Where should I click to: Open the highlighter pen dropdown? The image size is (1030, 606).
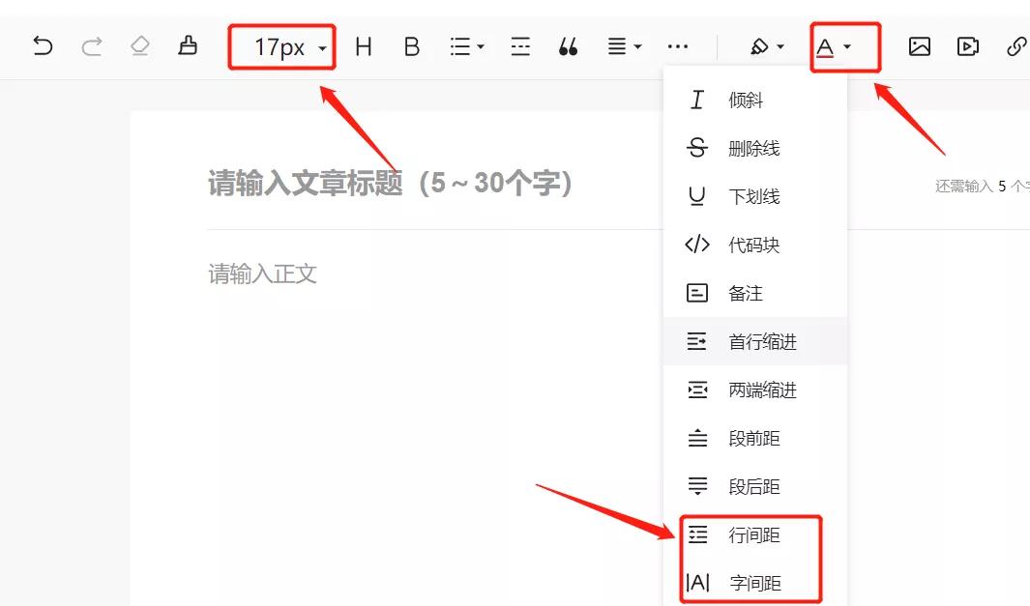[767, 45]
